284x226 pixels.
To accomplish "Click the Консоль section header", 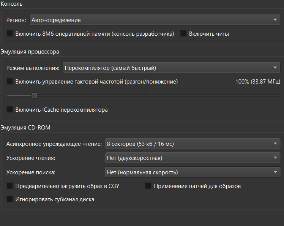I will 12,4.
